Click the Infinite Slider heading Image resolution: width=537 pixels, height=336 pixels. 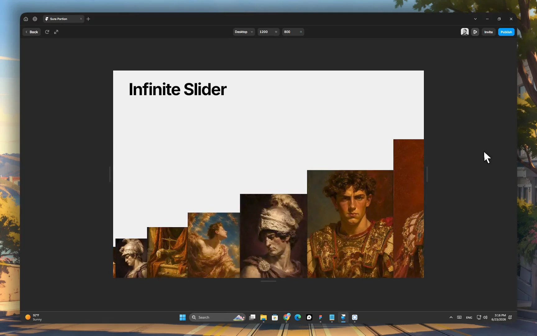[177, 89]
